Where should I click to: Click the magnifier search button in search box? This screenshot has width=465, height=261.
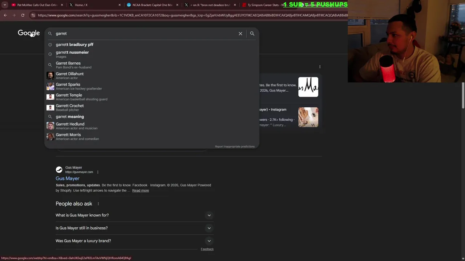click(252, 33)
